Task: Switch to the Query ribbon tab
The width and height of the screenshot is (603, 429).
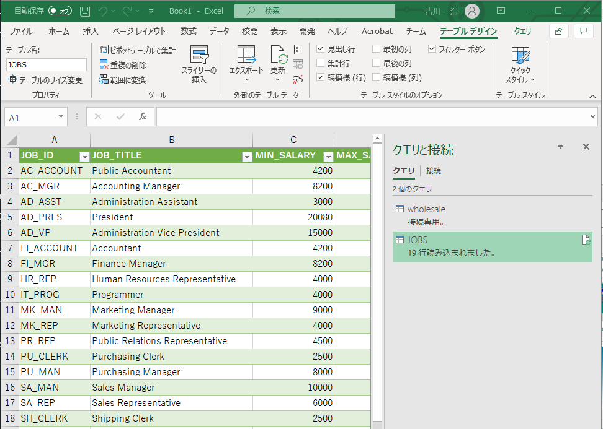Action: 522,31
